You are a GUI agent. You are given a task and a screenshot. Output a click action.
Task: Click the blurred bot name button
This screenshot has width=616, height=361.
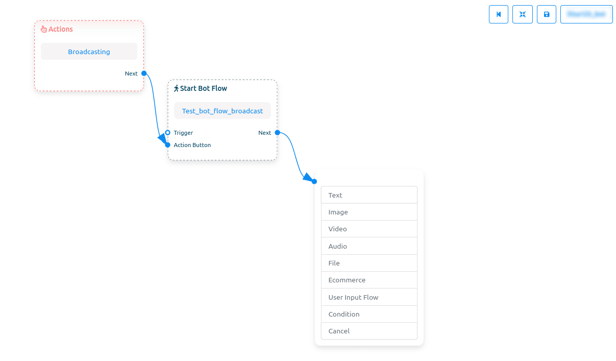tap(586, 14)
